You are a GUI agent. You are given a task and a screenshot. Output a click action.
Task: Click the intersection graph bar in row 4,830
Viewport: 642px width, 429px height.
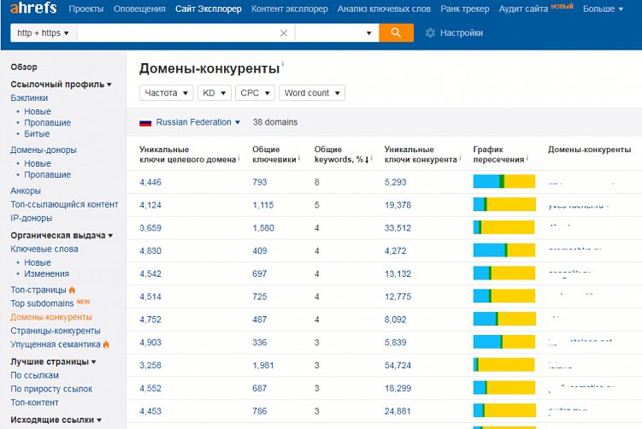click(504, 250)
